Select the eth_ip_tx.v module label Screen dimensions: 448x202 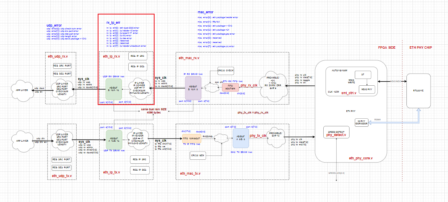tap(111, 172)
